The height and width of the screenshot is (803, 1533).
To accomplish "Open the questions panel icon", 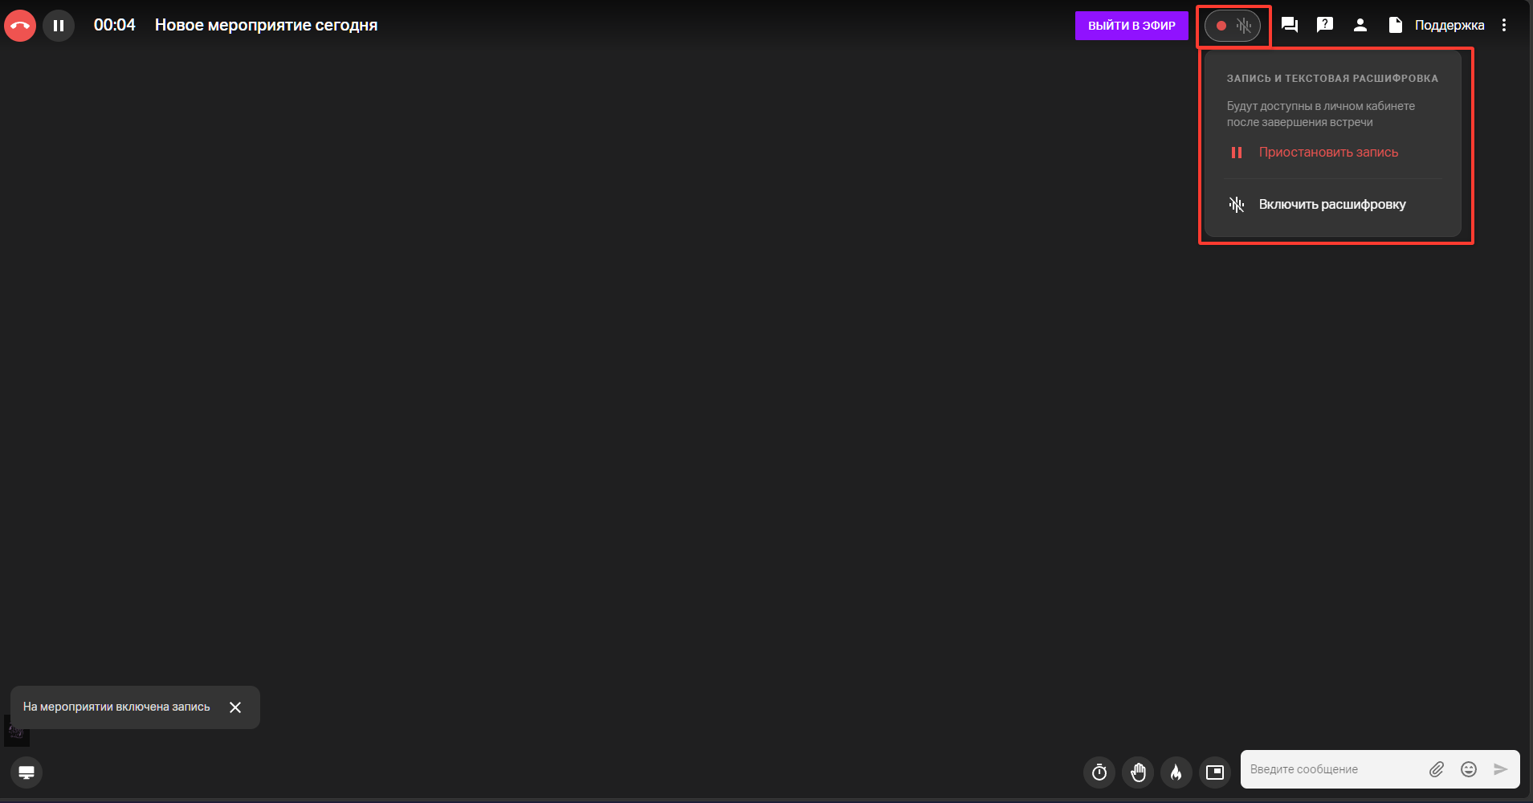I will point(1325,25).
